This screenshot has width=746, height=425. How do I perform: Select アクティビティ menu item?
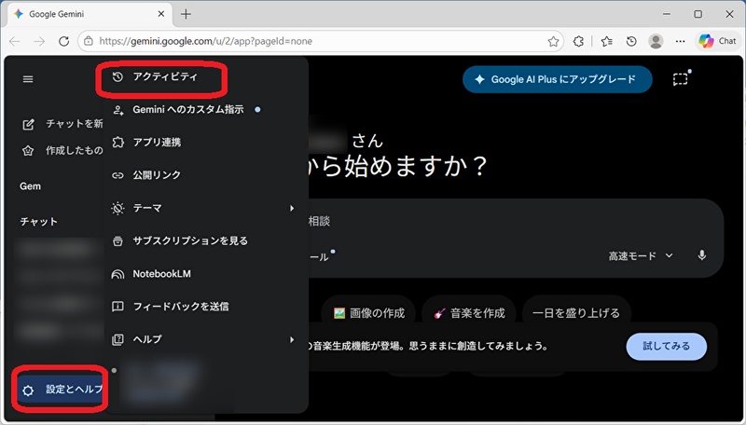click(206, 77)
